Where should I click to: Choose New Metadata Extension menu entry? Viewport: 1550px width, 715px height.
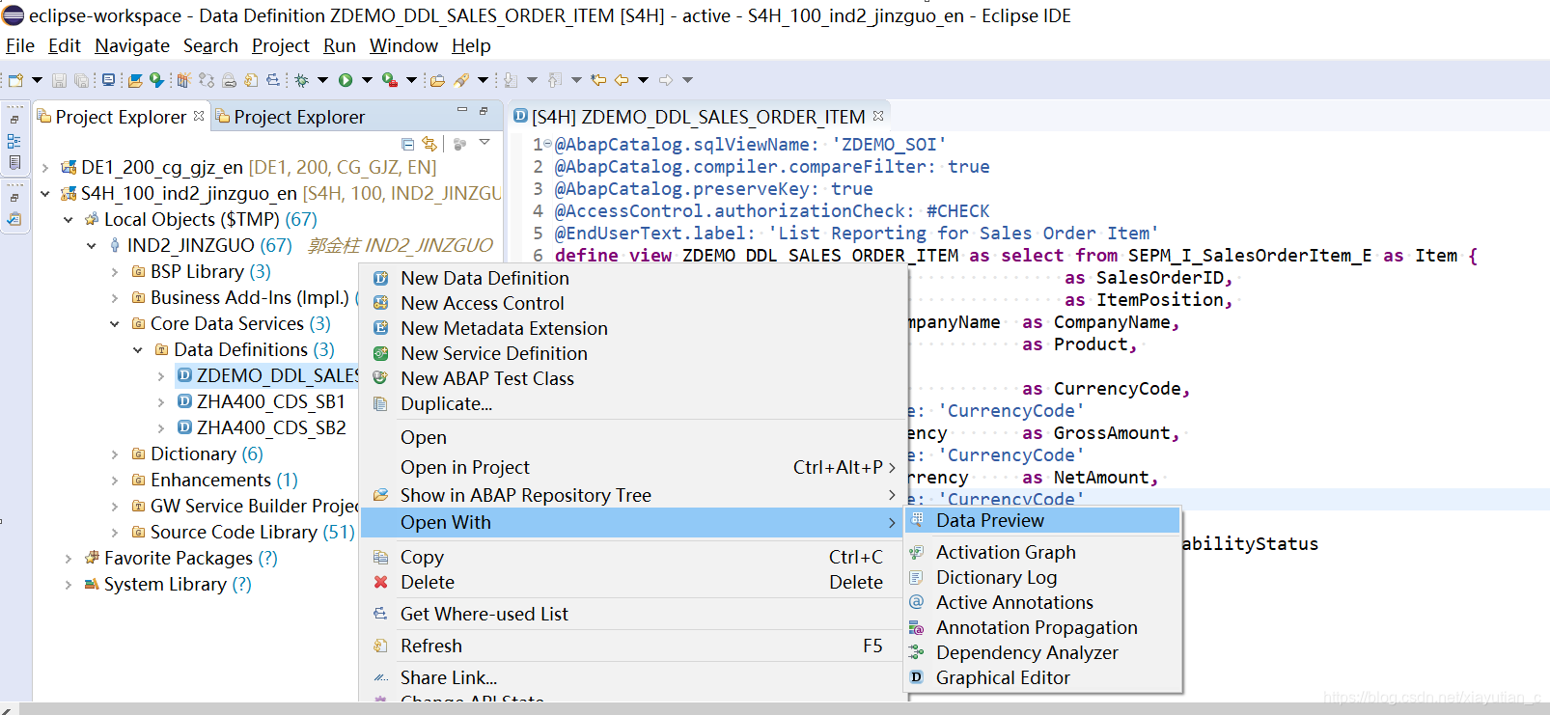[633, 328]
